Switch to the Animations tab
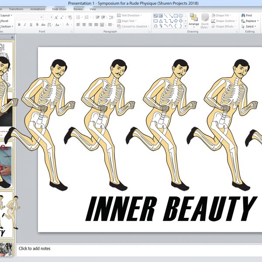This screenshot has height=262, width=262. coord(38,9)
